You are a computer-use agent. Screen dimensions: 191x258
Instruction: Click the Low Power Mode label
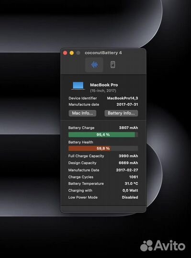[83, 197]
